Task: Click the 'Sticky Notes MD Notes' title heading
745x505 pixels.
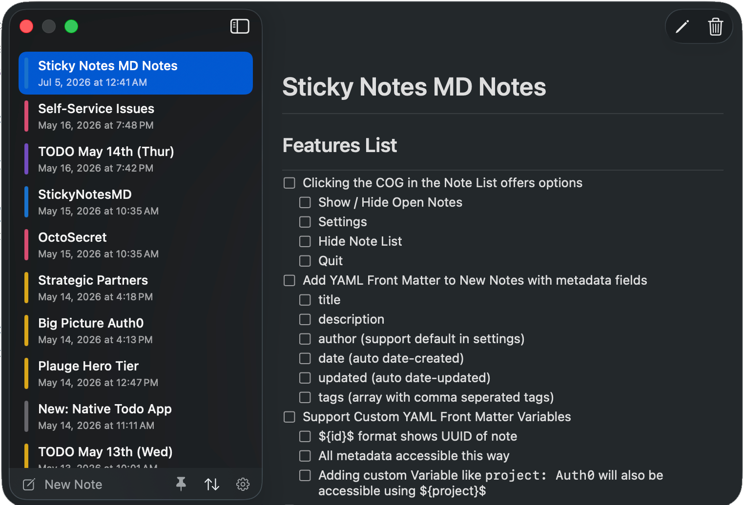Action: (x=414, y=87)
